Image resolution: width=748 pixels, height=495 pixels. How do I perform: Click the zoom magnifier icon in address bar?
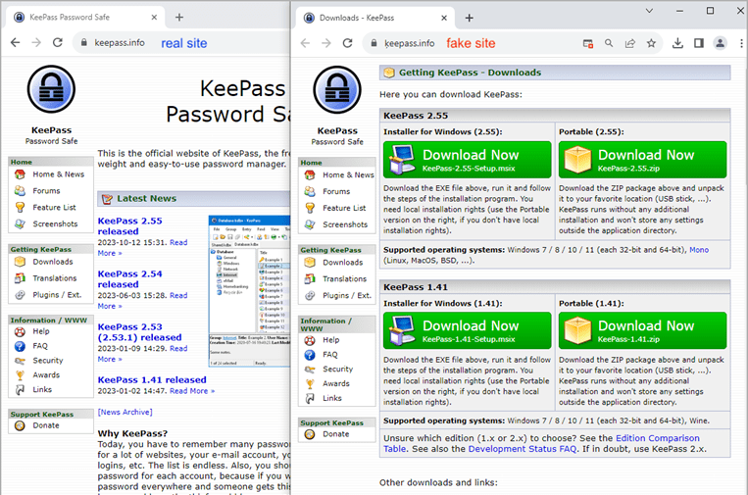[x=609, y=43]
